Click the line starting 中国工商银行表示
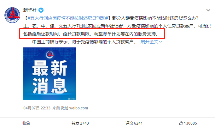The image size is (215, 129). (84, 42)
